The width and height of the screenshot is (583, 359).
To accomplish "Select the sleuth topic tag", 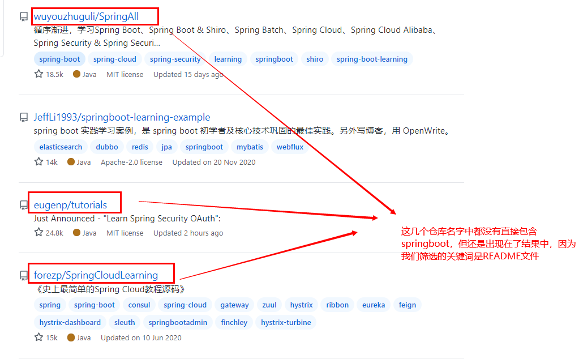I will point(125,323).
